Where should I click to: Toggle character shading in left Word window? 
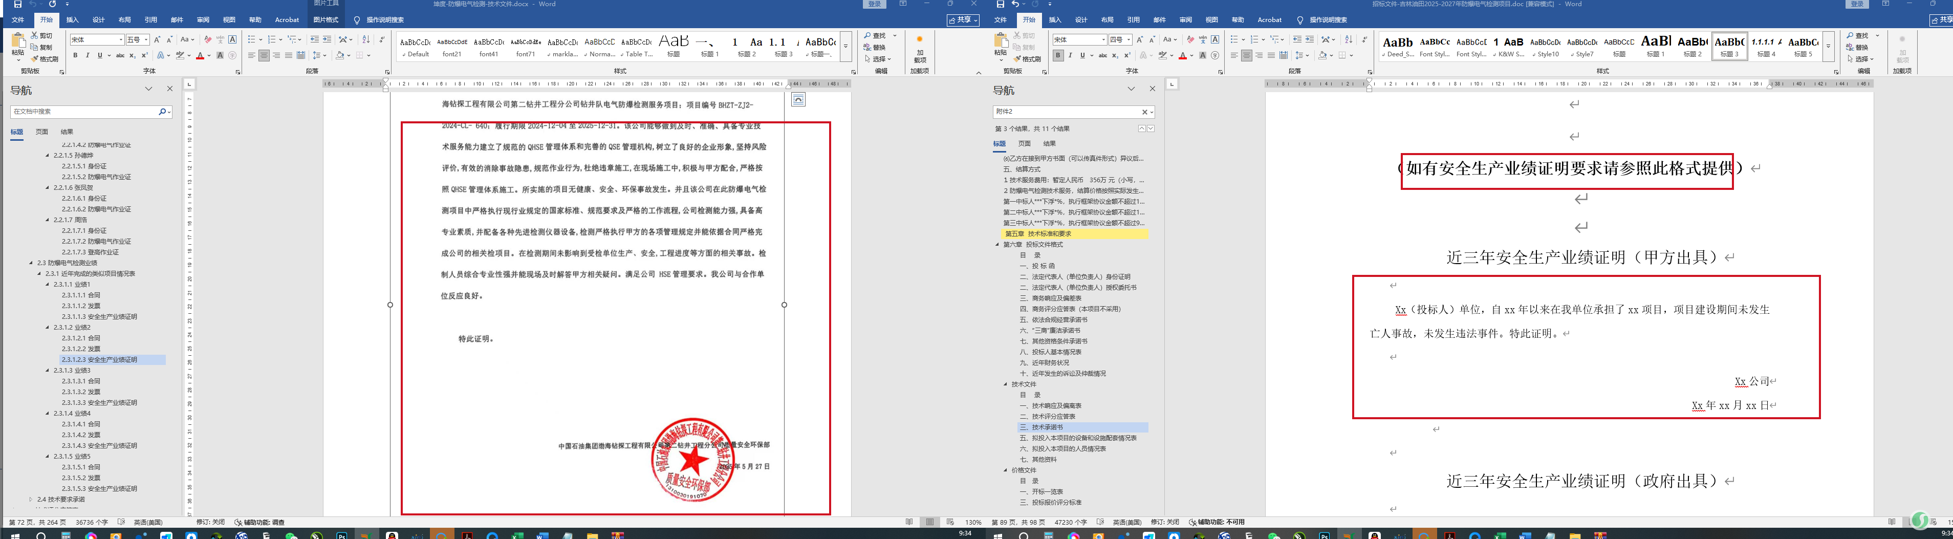[x=220, y=55]
